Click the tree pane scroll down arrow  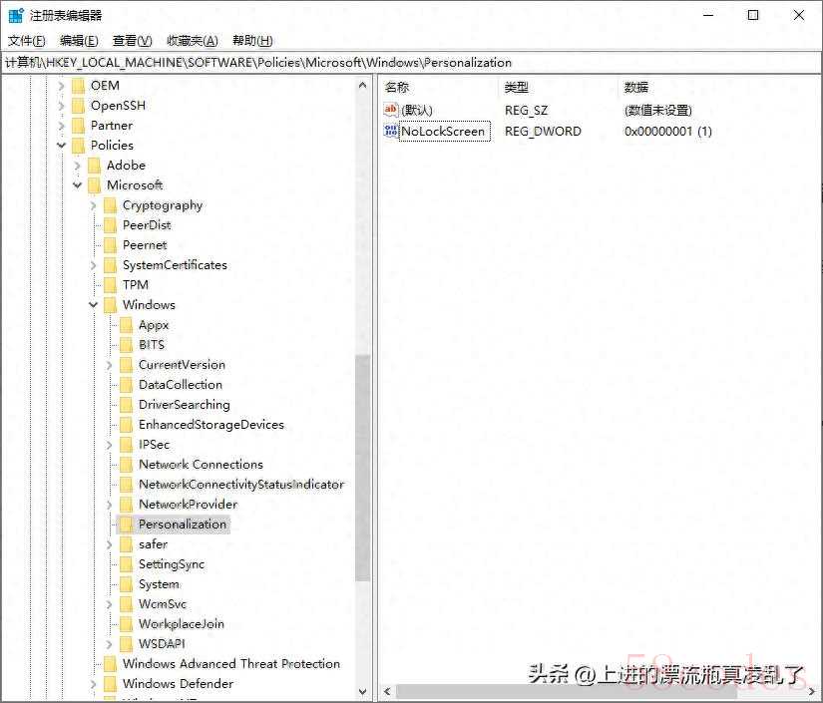click(x=363, y=691)
